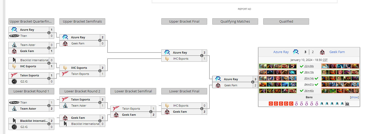Click the REPORT AD link

(x=244, y=9)
